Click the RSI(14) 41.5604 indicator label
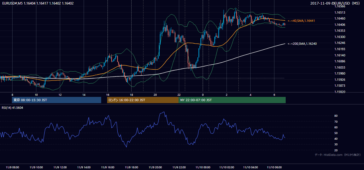 coord(13,108)
